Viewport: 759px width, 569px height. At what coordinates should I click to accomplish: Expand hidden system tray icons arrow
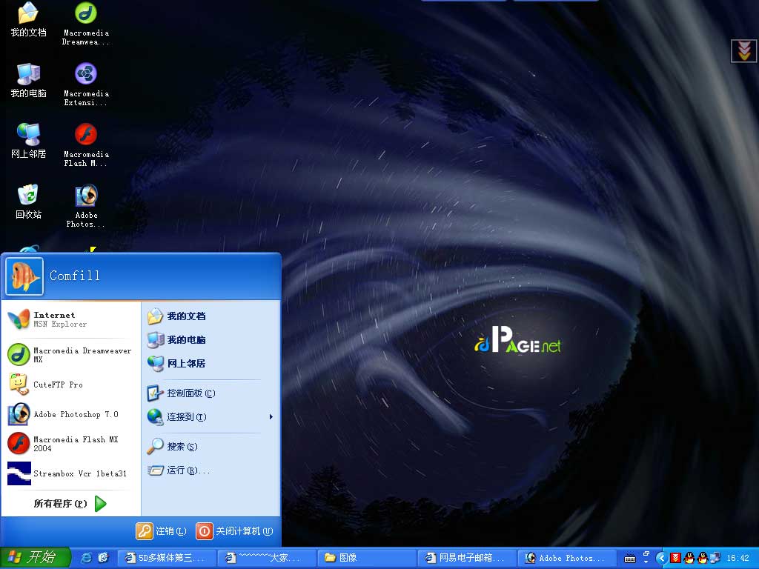[661, 558]
